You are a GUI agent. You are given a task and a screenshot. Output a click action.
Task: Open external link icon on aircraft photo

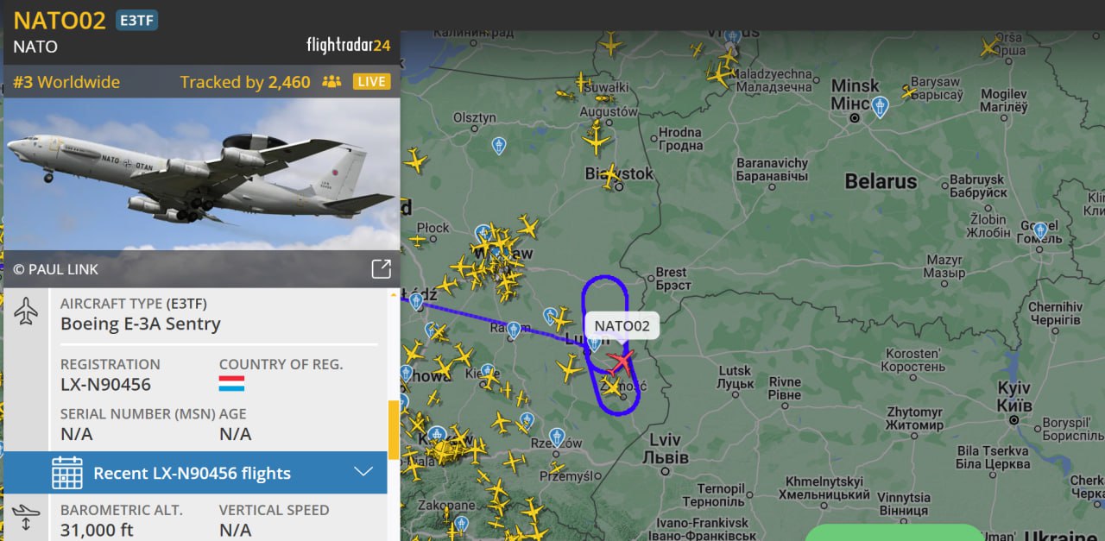point(381,268)
